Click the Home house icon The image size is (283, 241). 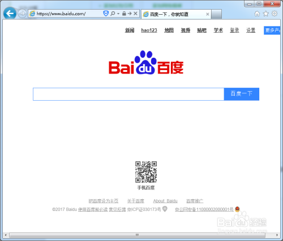[257, 14]
